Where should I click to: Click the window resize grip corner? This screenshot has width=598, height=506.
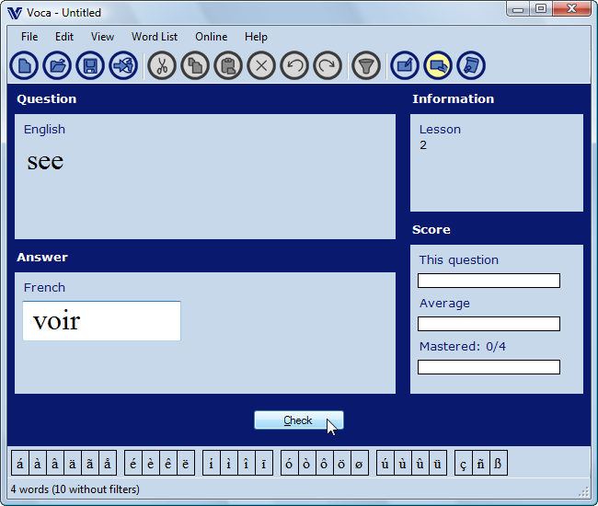pos(584,492)
